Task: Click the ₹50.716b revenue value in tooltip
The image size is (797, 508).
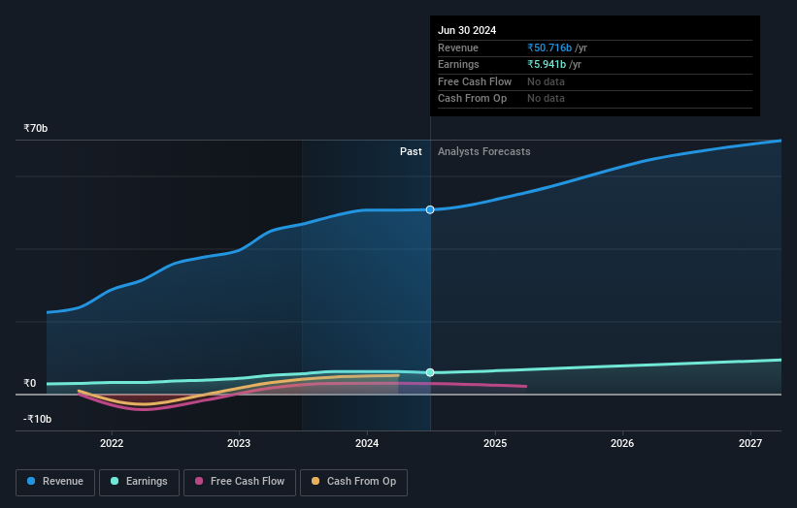Action: [x=549, y=48]
